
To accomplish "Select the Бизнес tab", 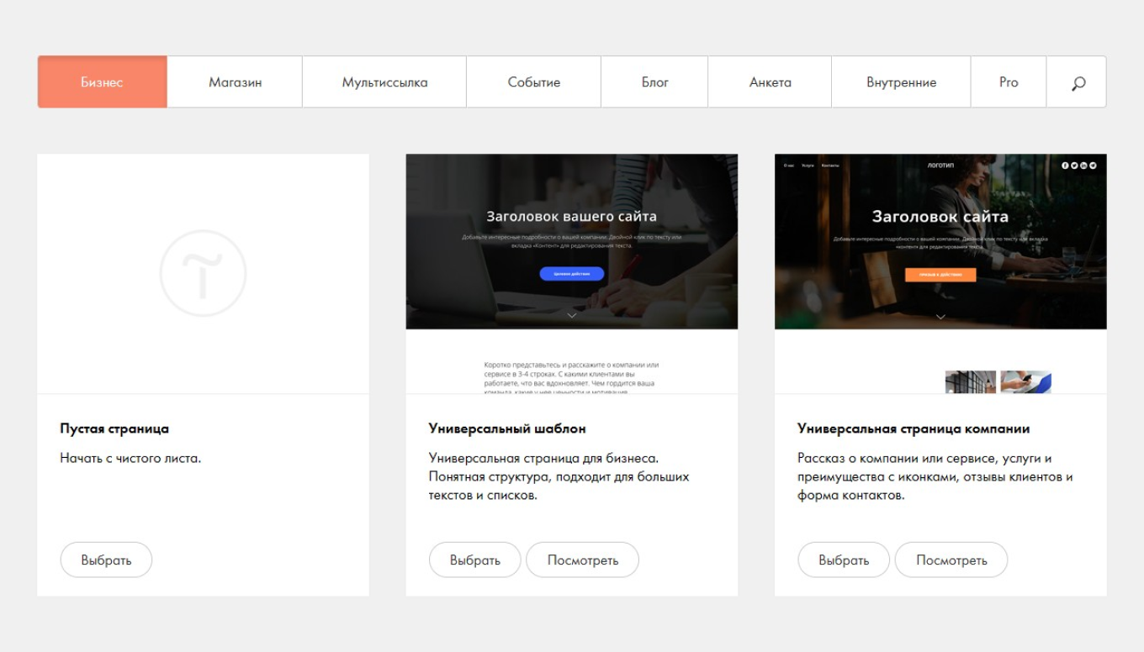I will point(102,82).
